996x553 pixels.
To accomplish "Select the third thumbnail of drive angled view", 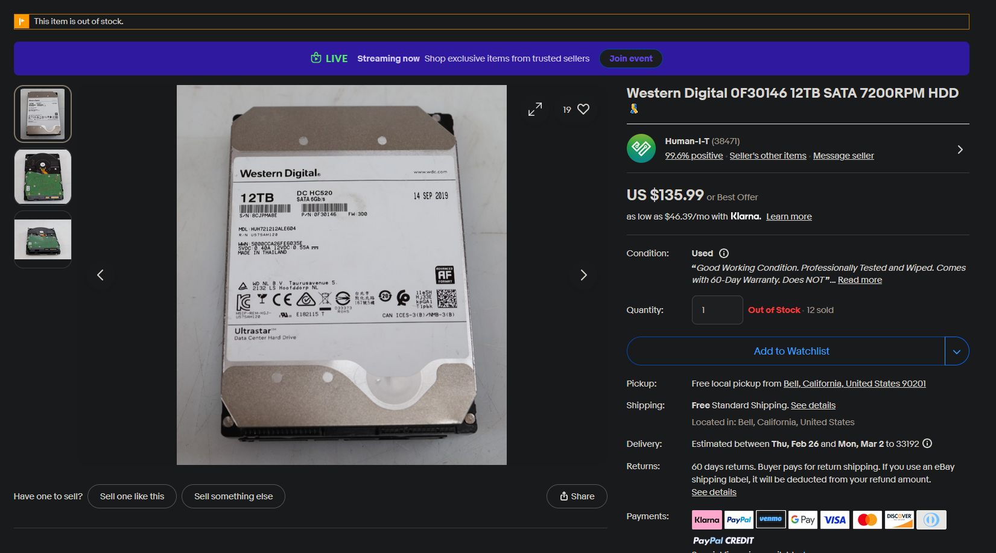I will 43,239.
